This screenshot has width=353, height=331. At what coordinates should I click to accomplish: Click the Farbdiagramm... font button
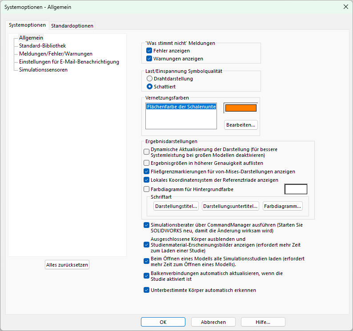[x=283, y=206]
